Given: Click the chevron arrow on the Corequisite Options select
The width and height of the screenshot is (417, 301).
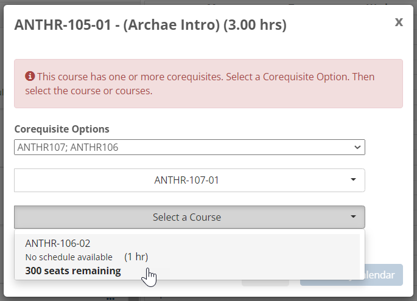Looking at the screenshot, I should point(356,147).
